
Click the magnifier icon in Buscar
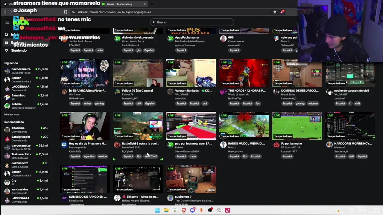click(x=154, y=22)
